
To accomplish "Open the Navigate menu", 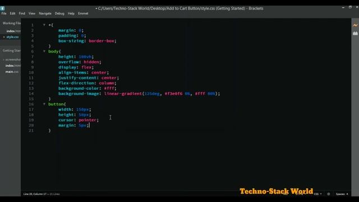I will pos(45,13).
